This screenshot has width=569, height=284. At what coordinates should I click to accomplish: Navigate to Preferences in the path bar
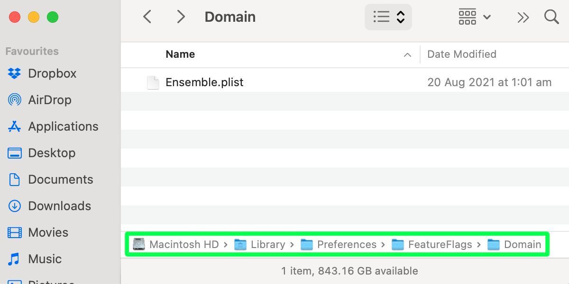(x=347, y=244)
